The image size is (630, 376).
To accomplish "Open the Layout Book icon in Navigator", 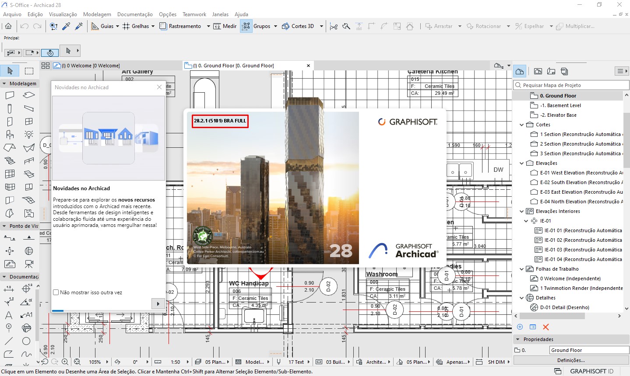I will 551,71.
